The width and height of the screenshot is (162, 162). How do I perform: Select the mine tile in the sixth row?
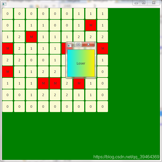(x=8, y=72)
